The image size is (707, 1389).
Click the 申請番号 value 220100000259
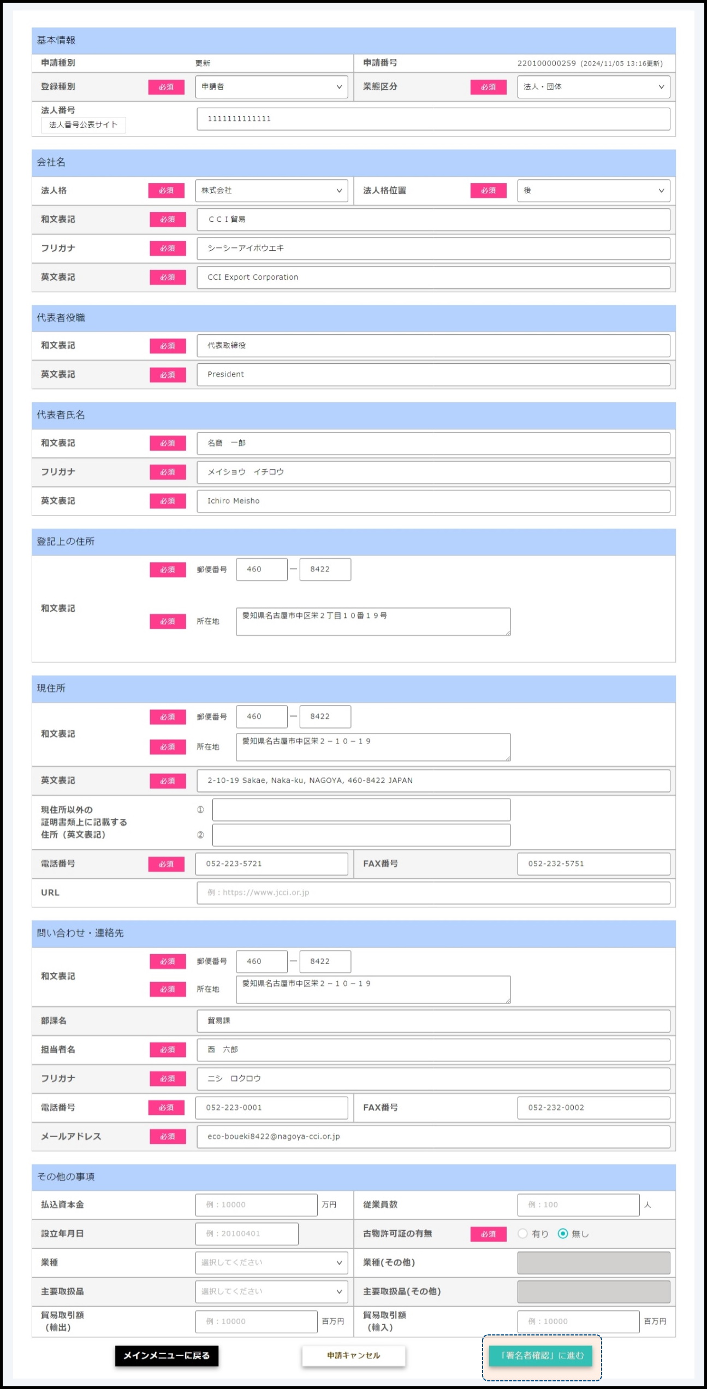coord(546,63)
